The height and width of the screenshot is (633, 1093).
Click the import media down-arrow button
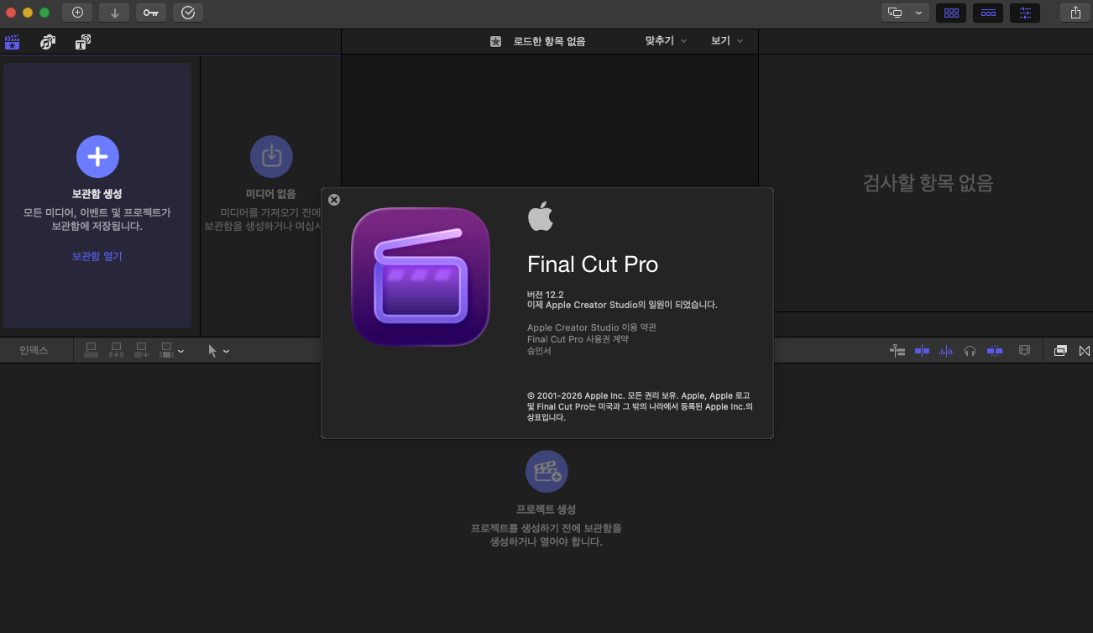(114, 13)
